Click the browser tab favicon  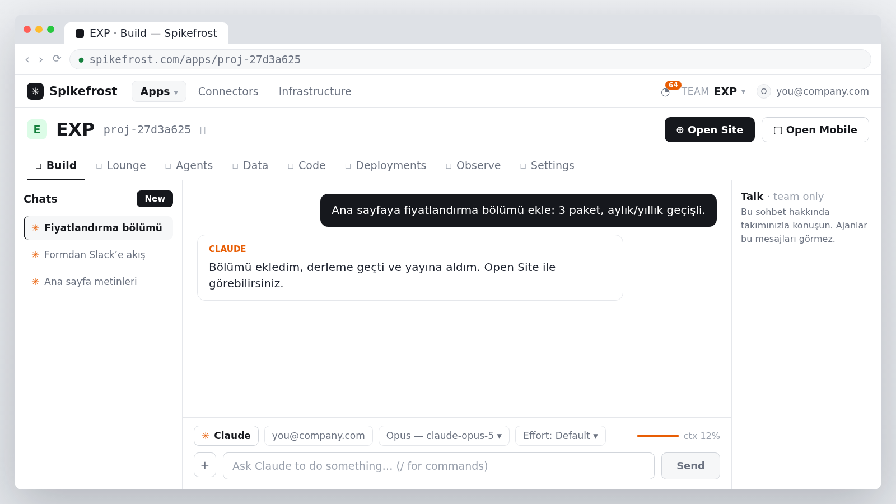coord(80,34)
